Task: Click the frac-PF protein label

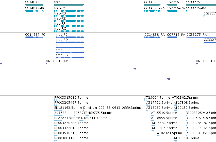Action: [x=62, y=50]
